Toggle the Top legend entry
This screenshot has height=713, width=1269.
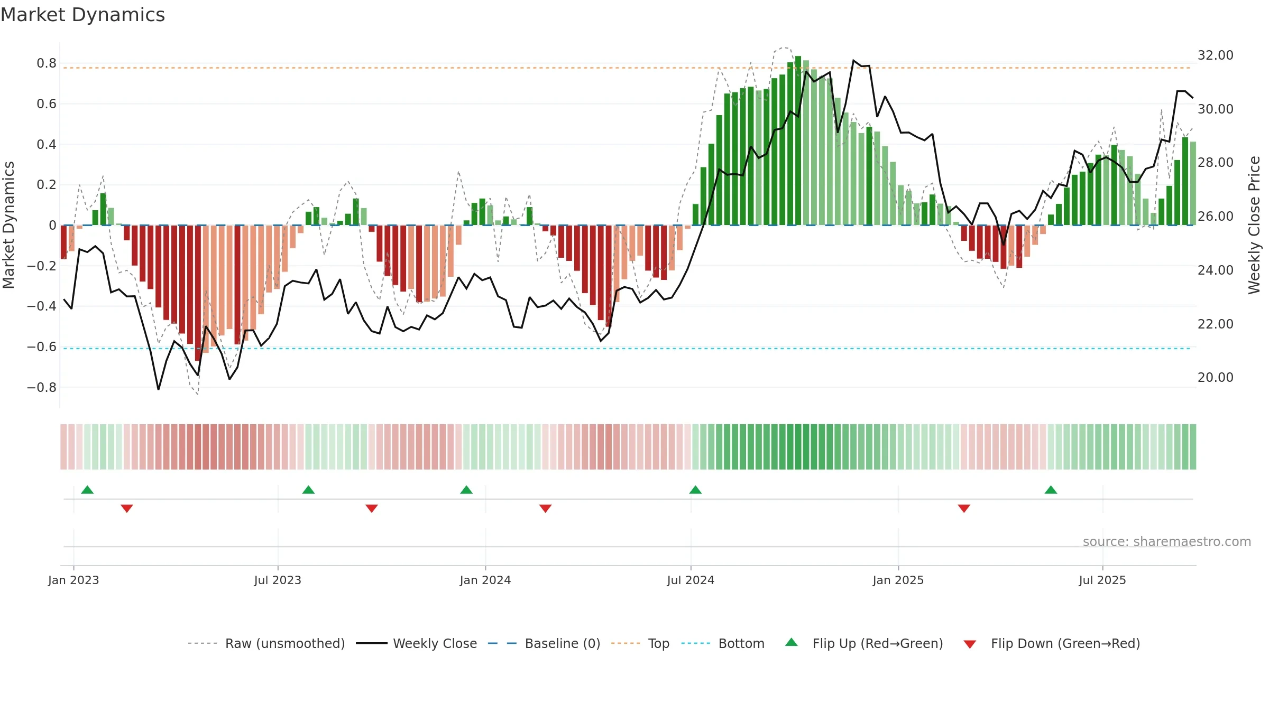(x=640, y=643)
